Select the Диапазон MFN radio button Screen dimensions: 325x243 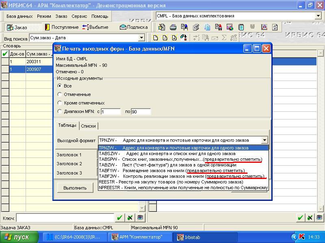[60, 111]
